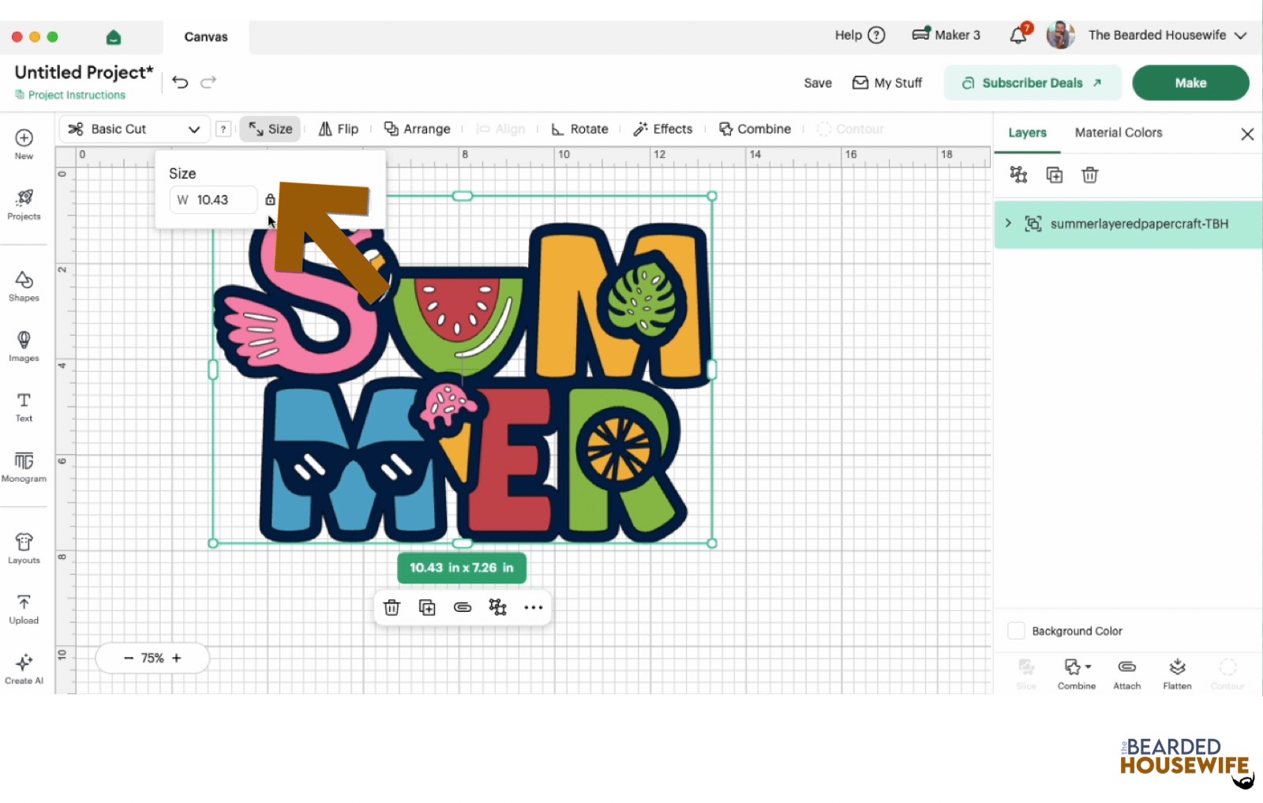Open the Basic Cut operation dropdown

click(134, 129)
